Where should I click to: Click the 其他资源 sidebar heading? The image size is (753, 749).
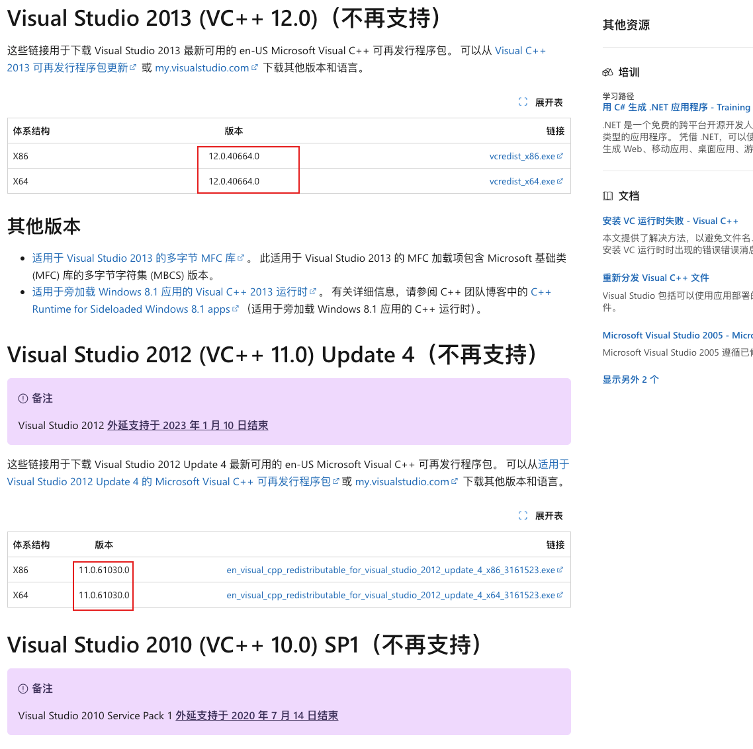pos(626,25)
